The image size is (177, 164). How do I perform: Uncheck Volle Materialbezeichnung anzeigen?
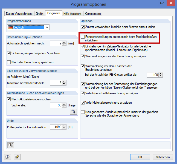83,103
